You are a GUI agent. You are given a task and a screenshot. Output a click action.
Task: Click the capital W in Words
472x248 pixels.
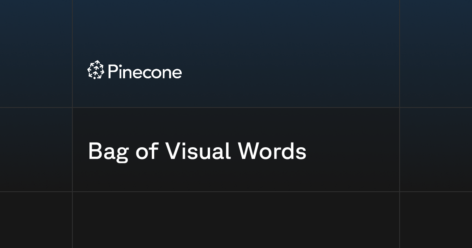point(250,150)
